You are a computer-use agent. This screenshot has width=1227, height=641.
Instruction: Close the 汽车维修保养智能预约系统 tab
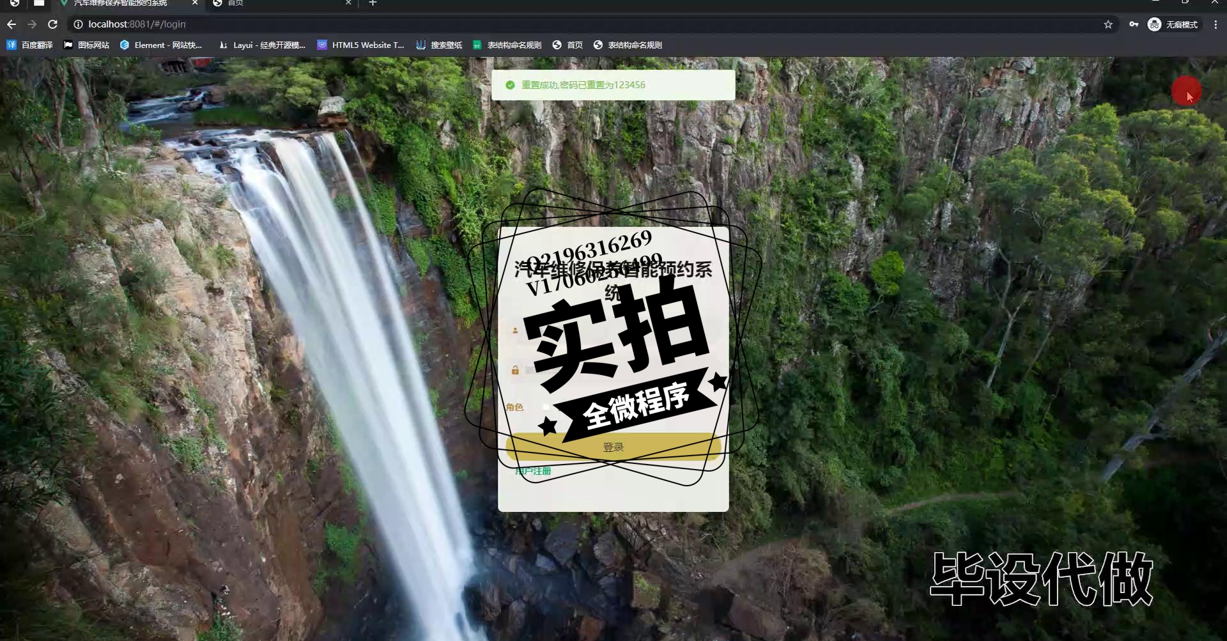click(x=195, y=3)
